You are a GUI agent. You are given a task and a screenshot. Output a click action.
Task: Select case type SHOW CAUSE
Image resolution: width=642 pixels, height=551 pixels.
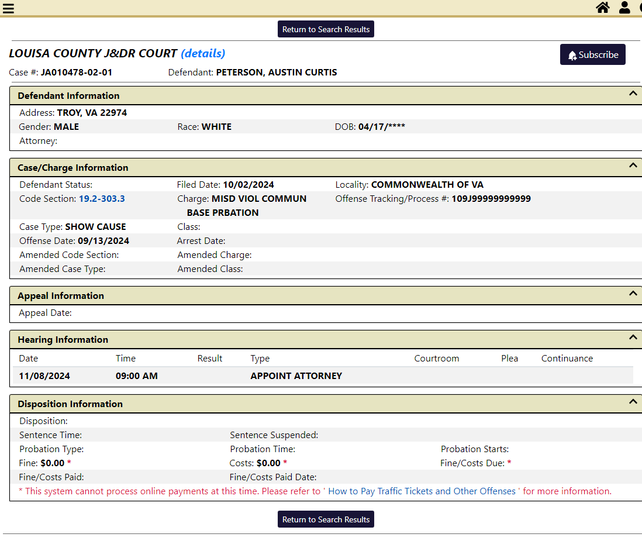96,227
